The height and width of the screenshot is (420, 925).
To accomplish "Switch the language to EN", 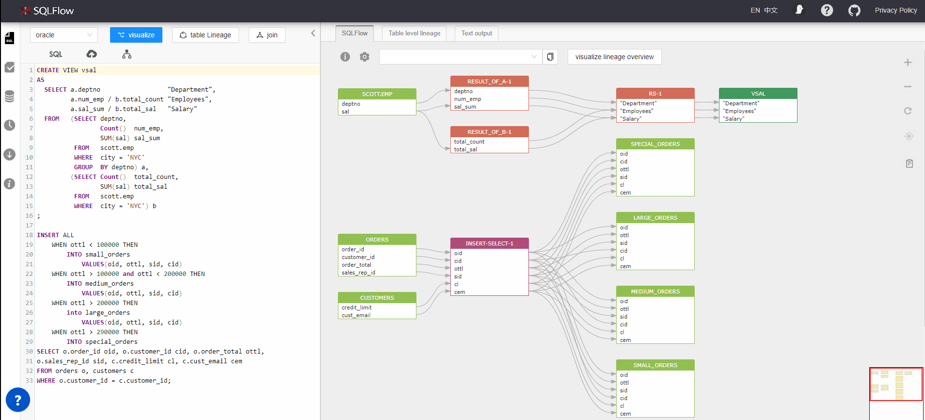I will (x=755, y=10).
